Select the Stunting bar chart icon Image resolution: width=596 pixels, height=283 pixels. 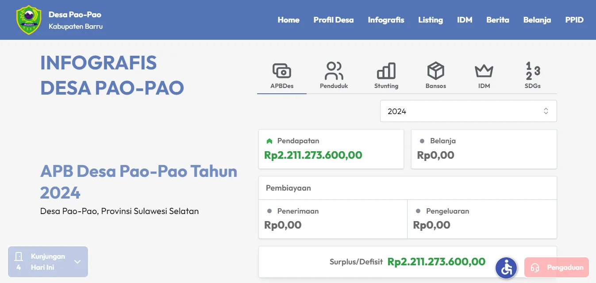coord(386,71)
